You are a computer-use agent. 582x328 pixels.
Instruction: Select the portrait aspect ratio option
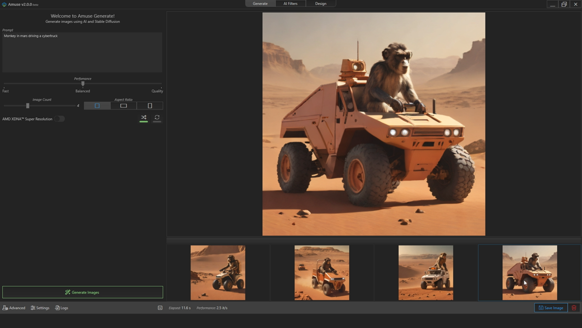pos(150,106)
